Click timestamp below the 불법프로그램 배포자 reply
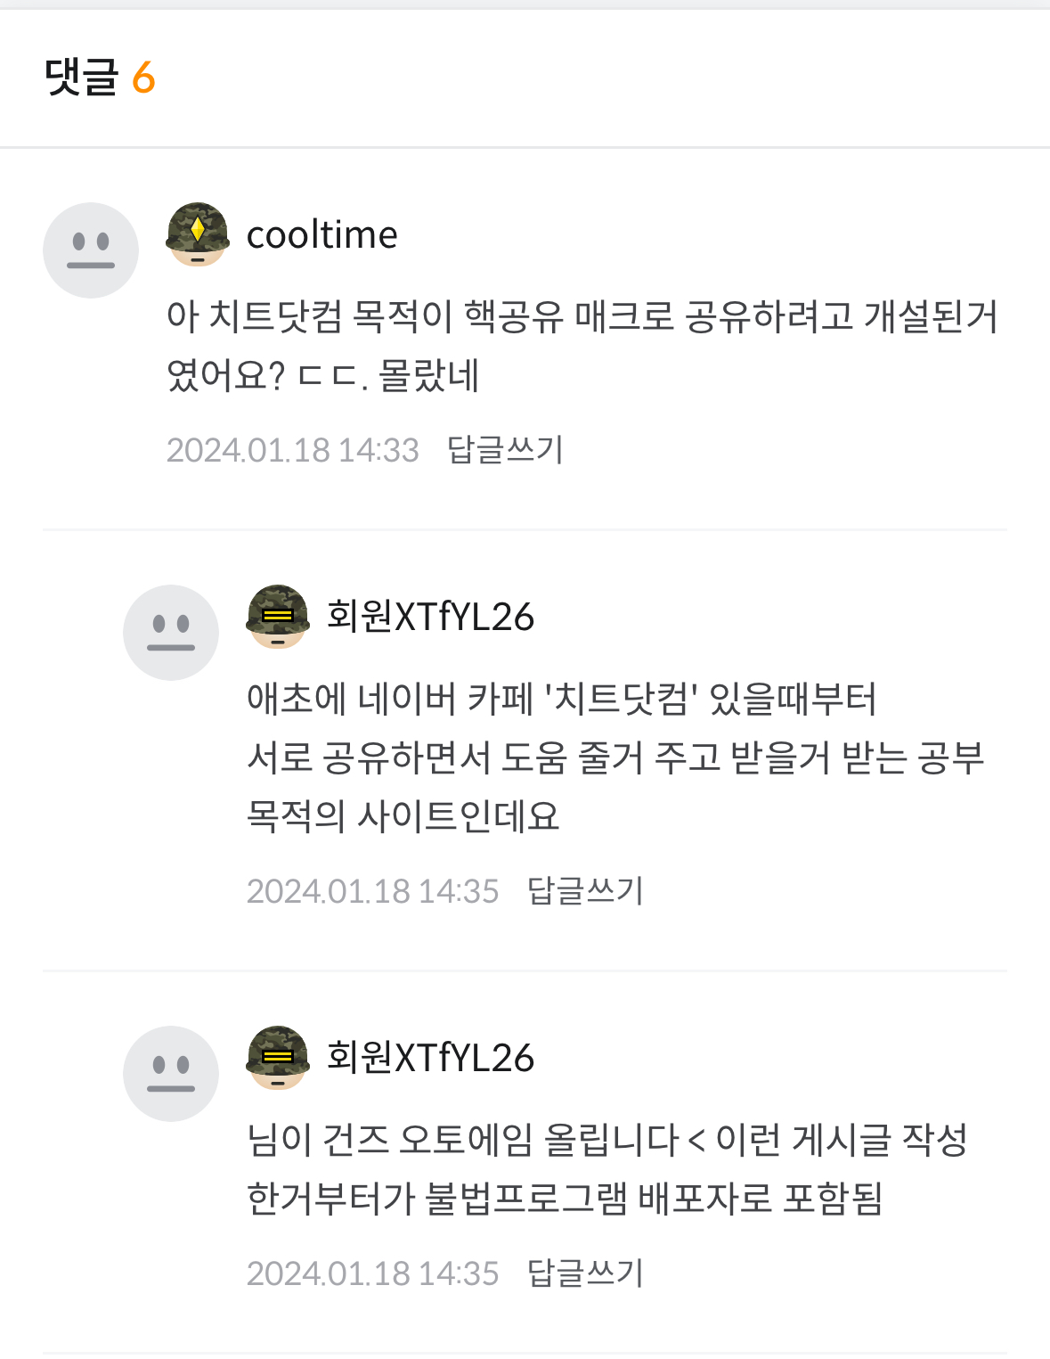Image resolution: width=1050 pixels, height=1359 pixels. point(372,1273)
